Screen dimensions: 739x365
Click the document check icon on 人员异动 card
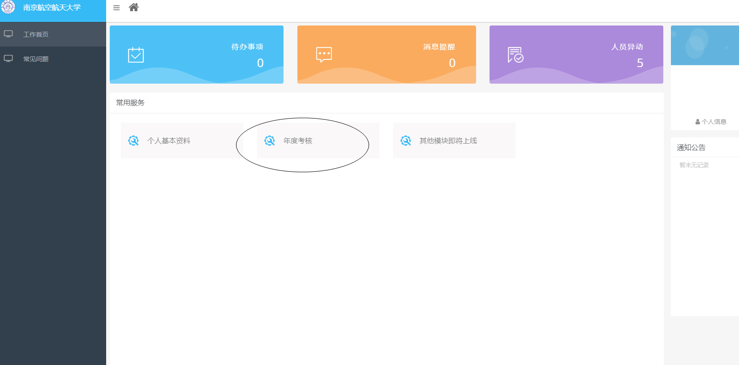point(515,55)
